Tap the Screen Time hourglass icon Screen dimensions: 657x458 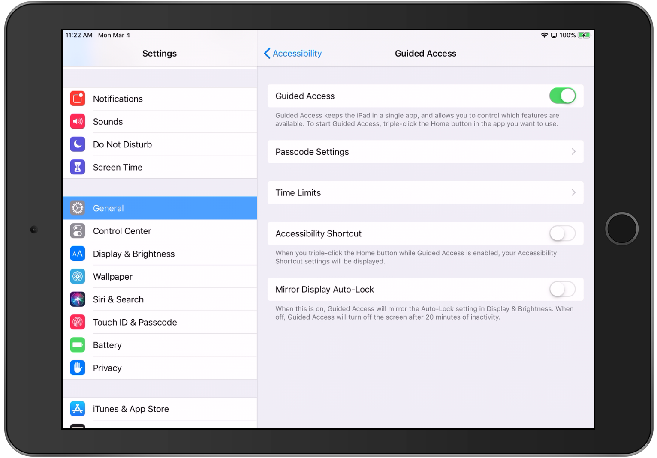(x=78, y=167)
